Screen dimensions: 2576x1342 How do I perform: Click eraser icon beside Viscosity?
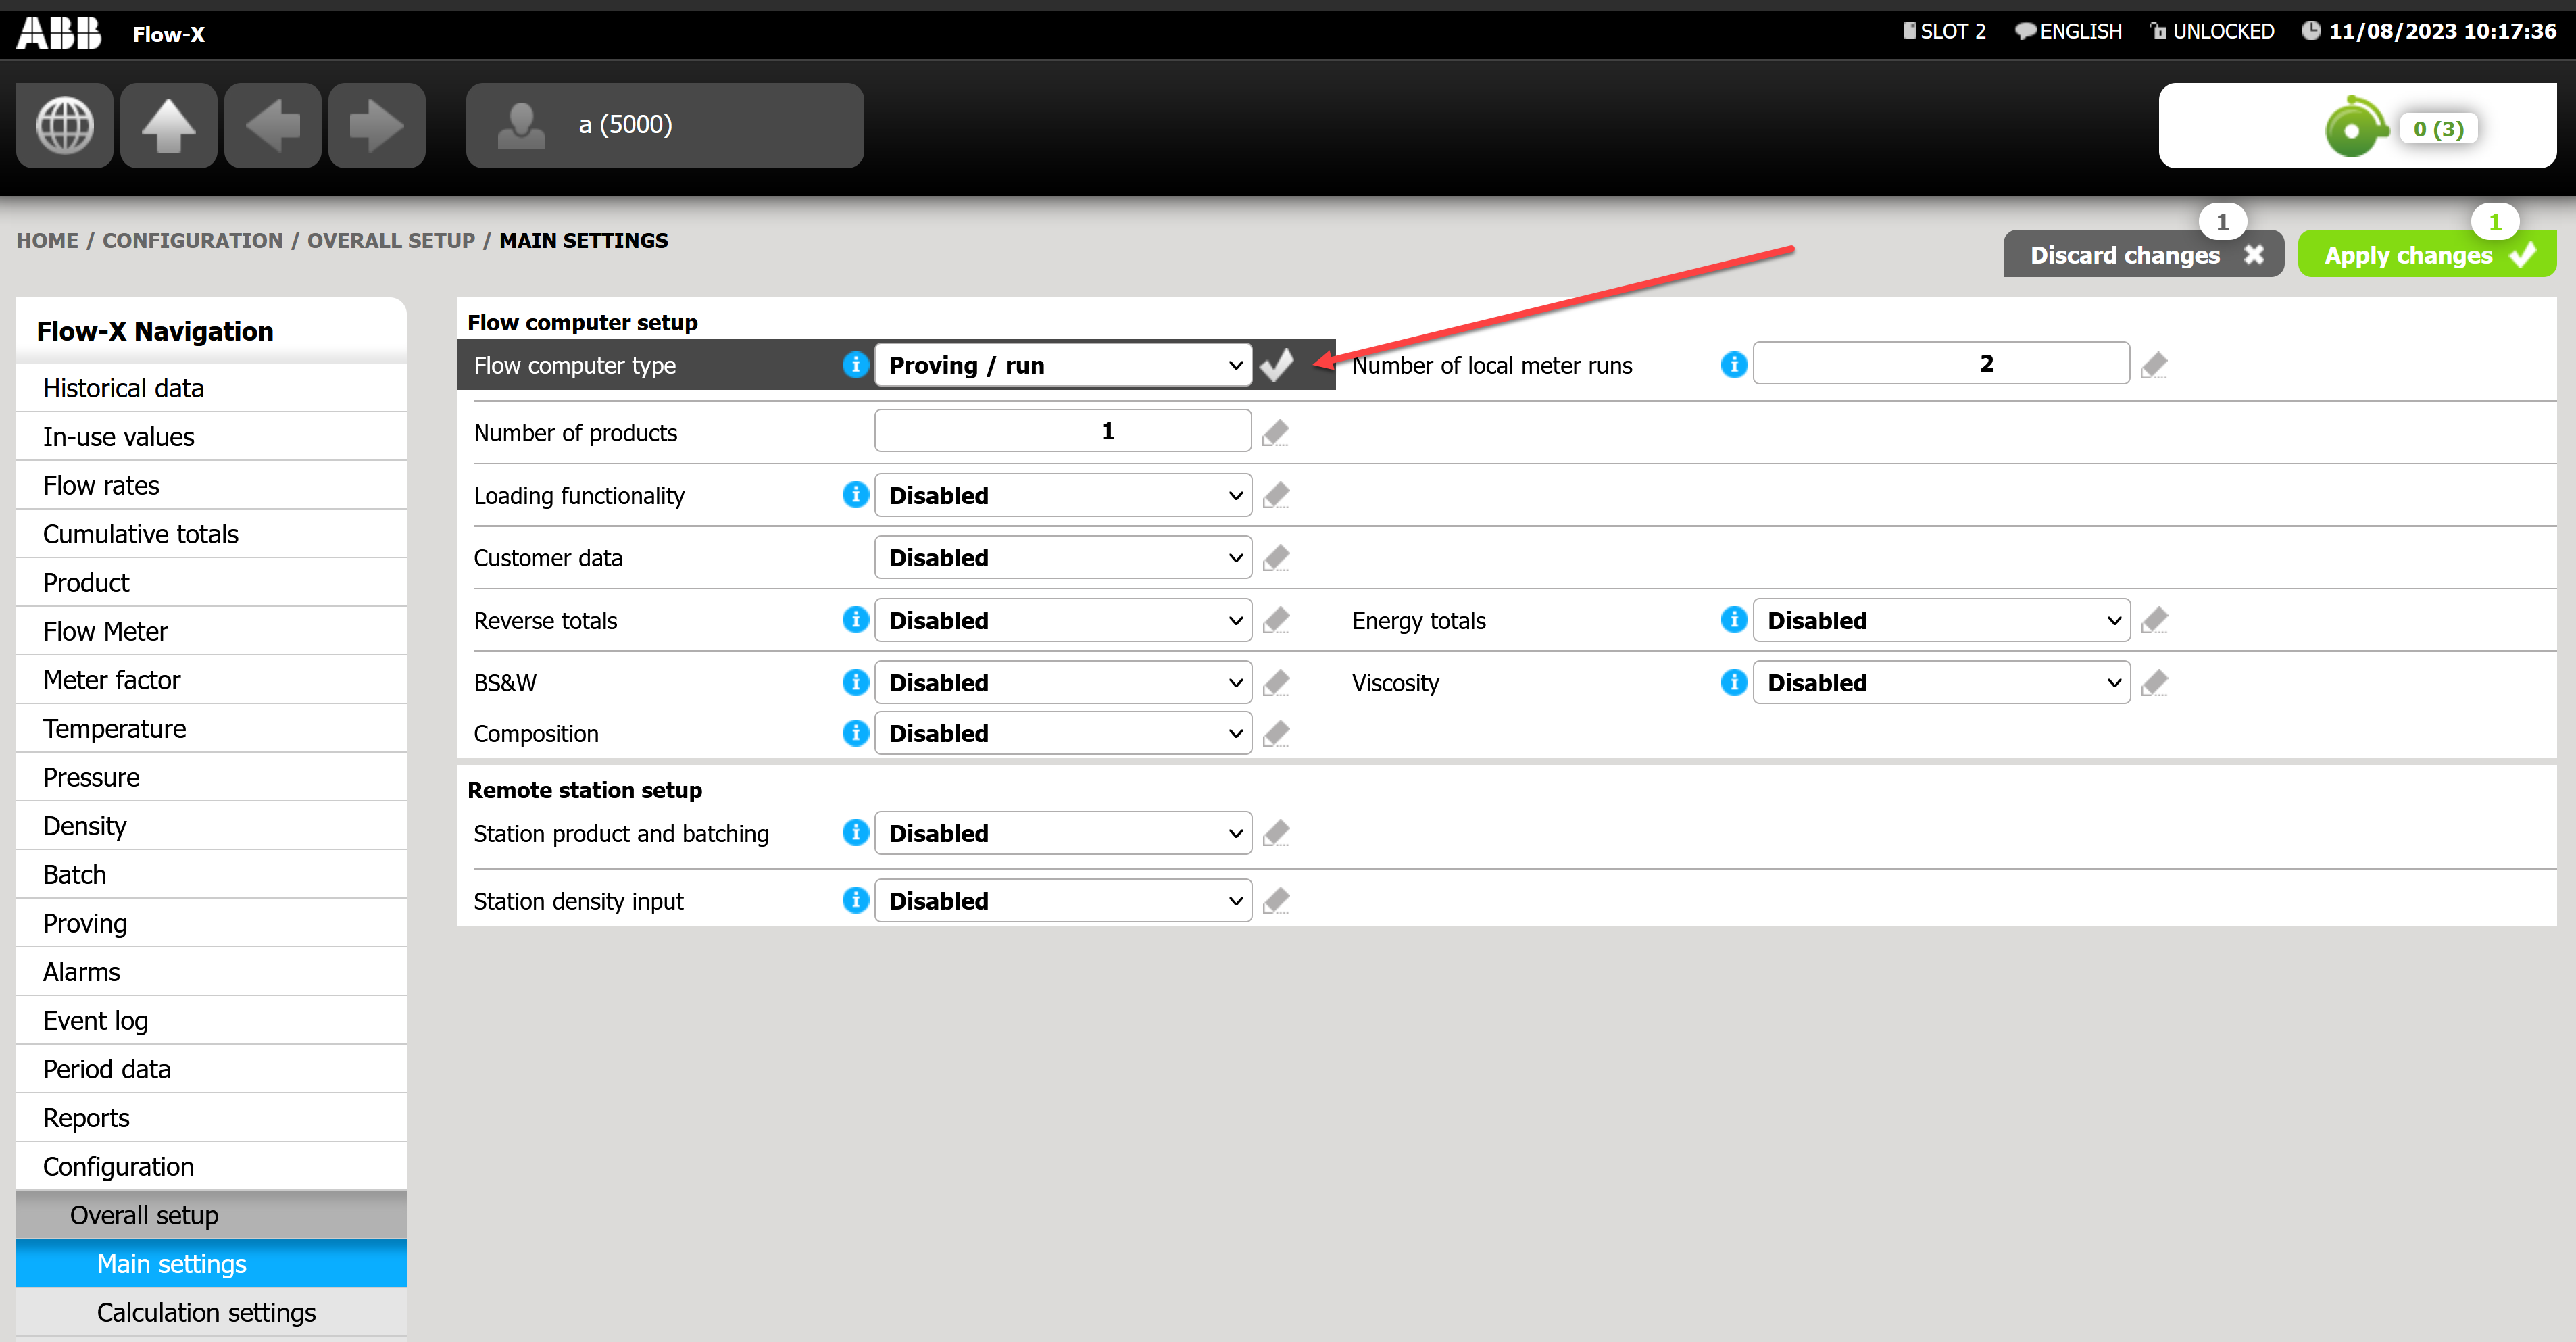[x=2155, y=682]
